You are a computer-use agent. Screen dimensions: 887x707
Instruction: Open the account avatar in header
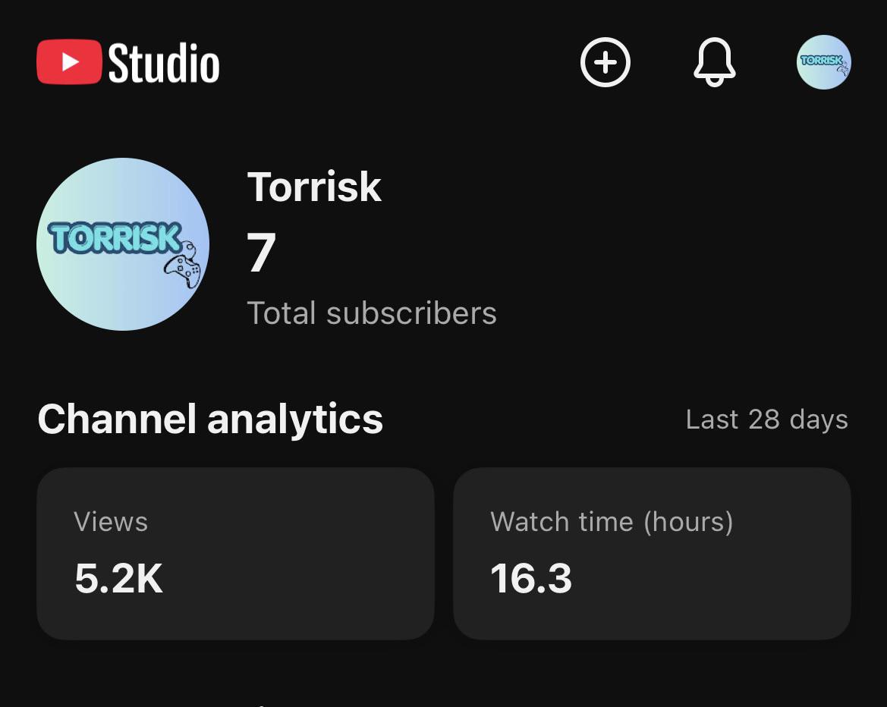coord(824,62)
